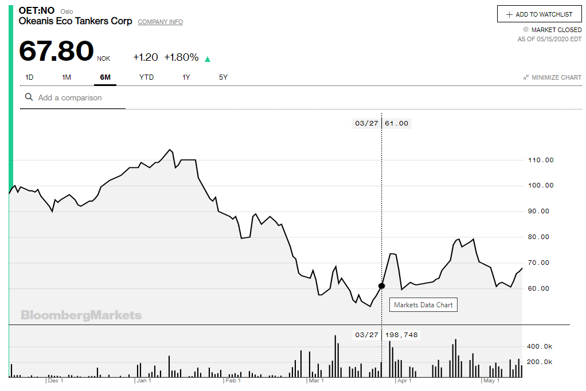Image resolution: width=586 pixels, height=391 pixels.
Task: Click the 03/27 61.00 price label
Action: point(381,123)
